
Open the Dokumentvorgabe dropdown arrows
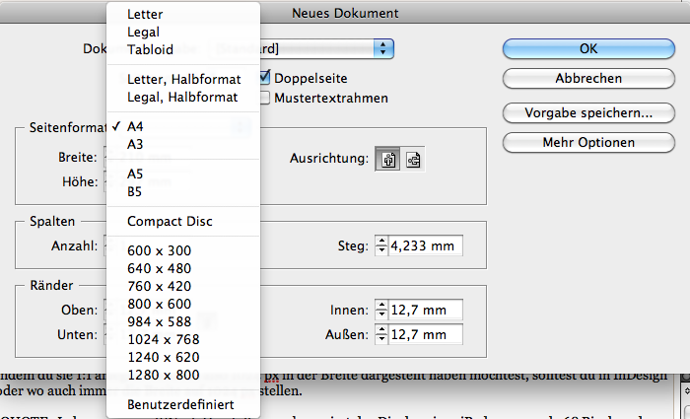pyautogui.click(x=383, y=48)
